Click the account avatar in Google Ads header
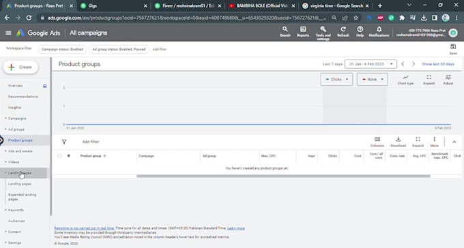The height and width of the screenshot is (248, 464). click(453, 33)
